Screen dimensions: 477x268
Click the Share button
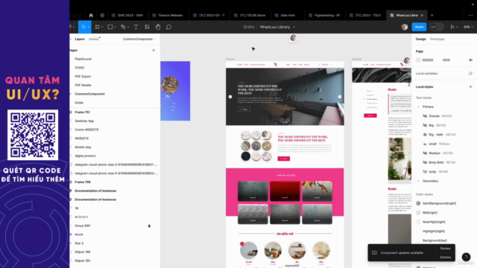point(419,27)
